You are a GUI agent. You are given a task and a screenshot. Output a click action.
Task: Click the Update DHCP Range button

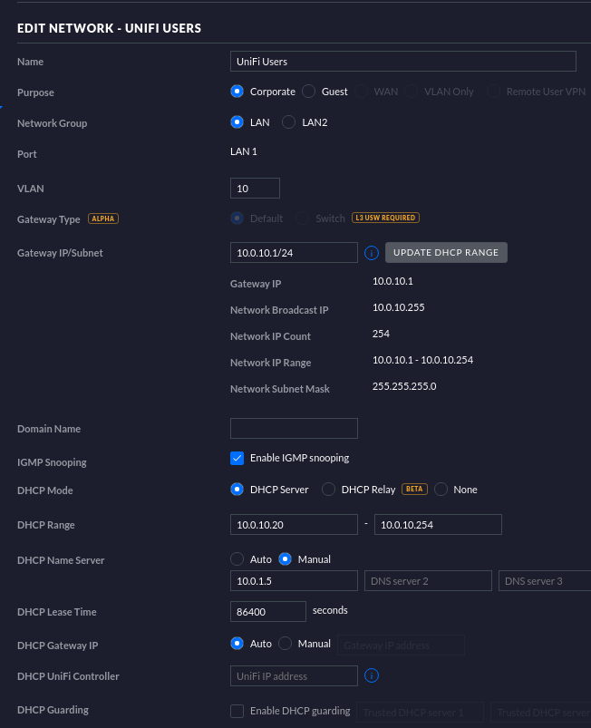pyautogui.click(x=446, y=253)
